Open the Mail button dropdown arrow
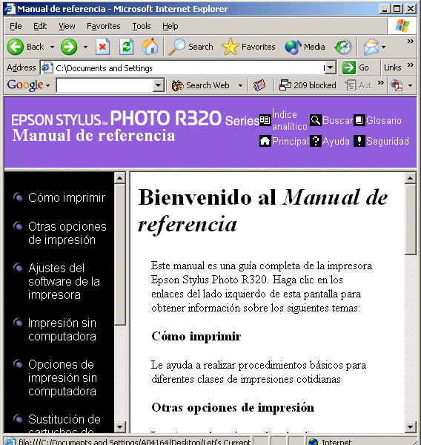This screenshot has height=445, width=421. point(383,47)
